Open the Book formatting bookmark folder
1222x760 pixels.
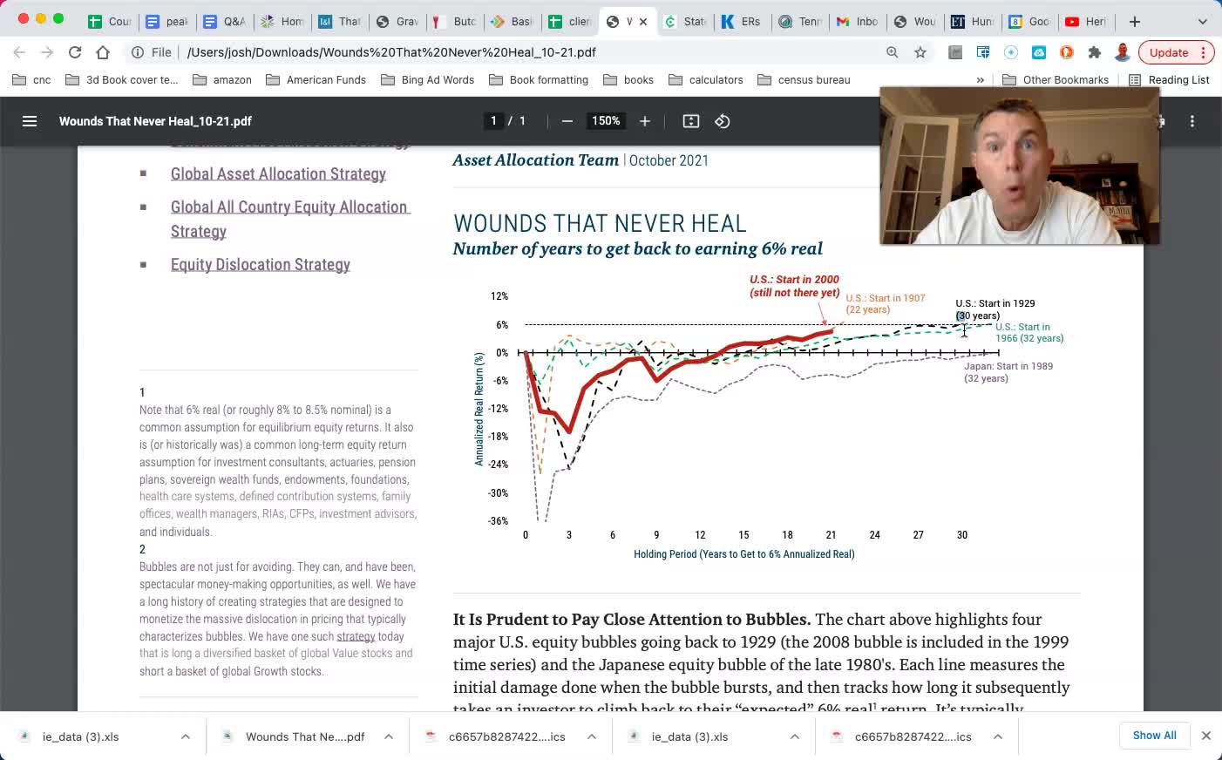539,80
